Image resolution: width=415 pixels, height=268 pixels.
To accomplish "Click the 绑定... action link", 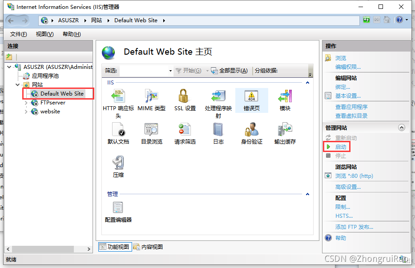I will [x=342, y=87].
